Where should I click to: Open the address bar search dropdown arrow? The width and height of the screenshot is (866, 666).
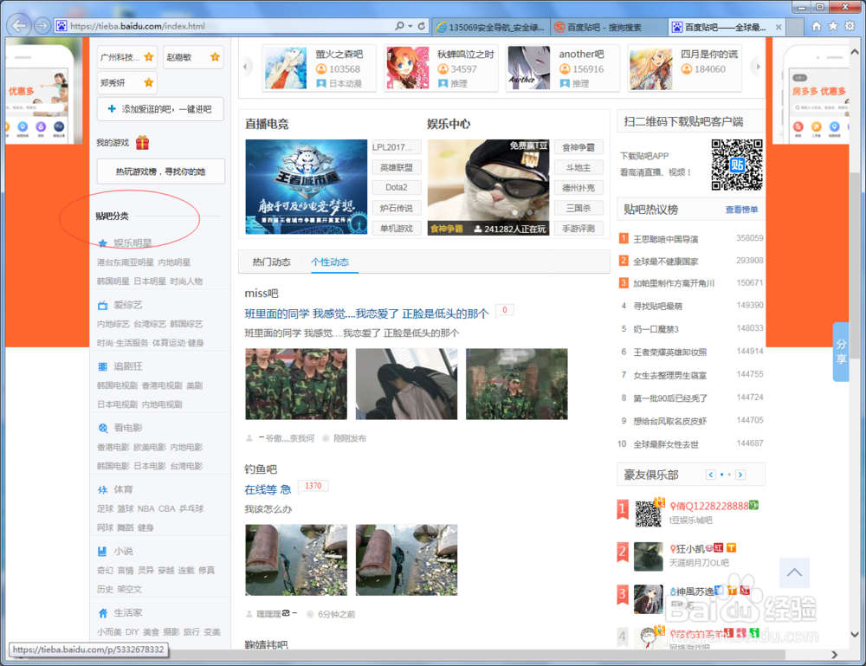[410, 26]
